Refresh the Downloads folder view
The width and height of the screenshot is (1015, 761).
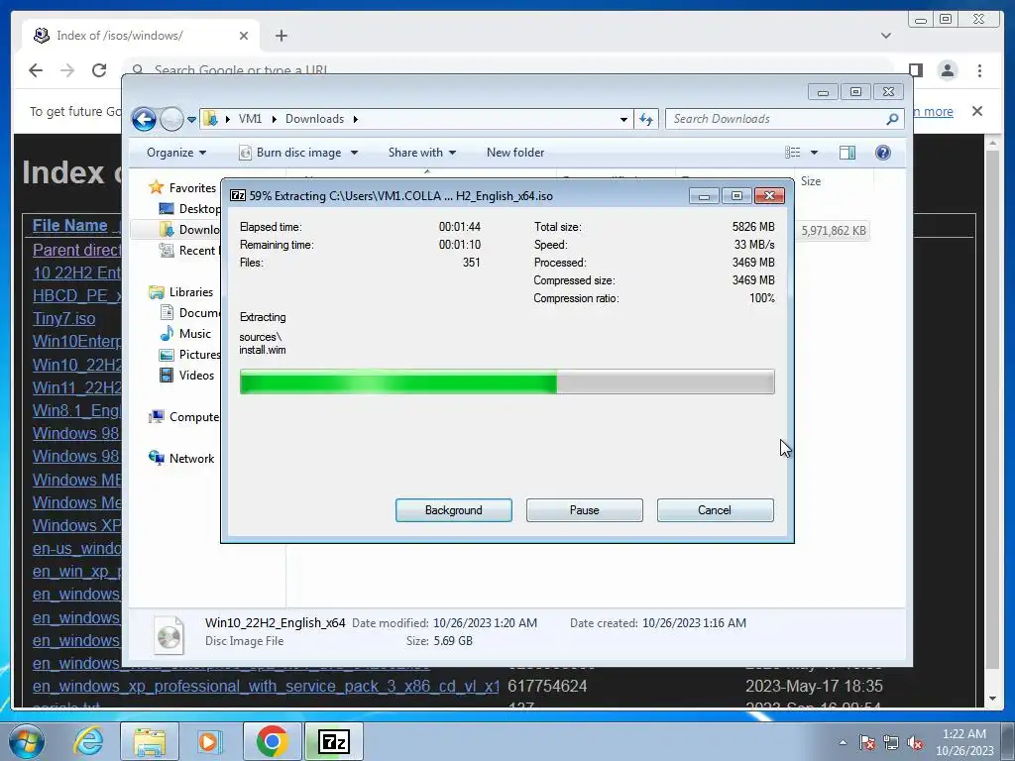coord(646,119)
